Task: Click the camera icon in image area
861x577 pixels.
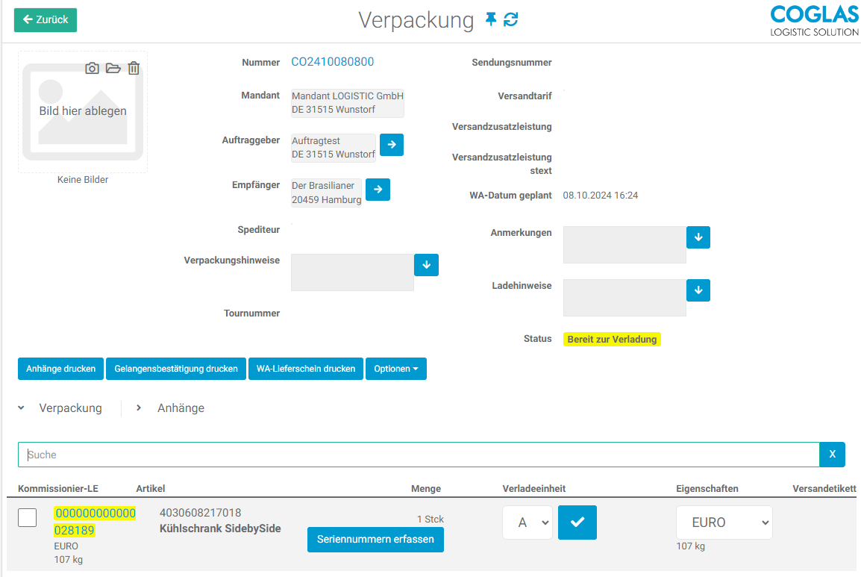Action: click(92, 69)
